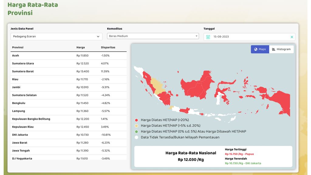Select the Lampung province row
This screenshot has height=175, width=311.
tap(68, 111)
